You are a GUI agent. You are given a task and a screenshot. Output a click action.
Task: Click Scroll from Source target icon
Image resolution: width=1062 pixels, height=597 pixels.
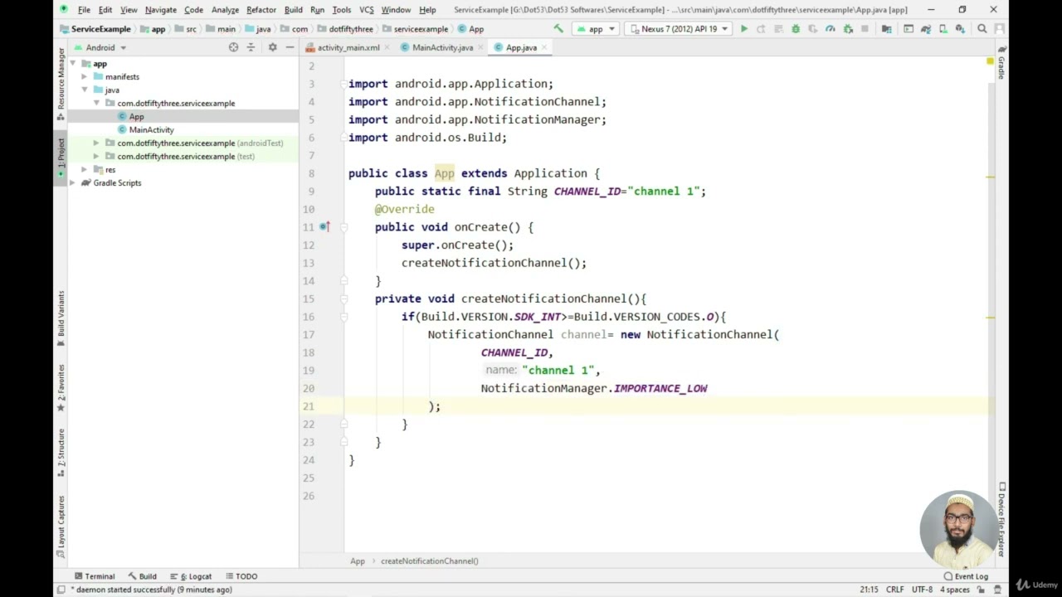(233, 48)
